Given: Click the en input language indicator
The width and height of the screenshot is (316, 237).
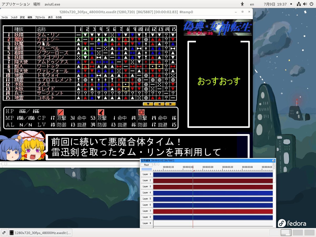Looking at the screenshot, I should click(252, 4).
